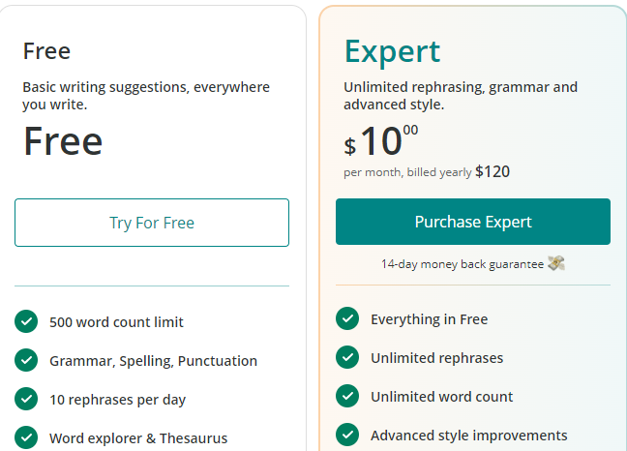
Task: Click the money emoji after guarantee text
Action: [556, 263]
